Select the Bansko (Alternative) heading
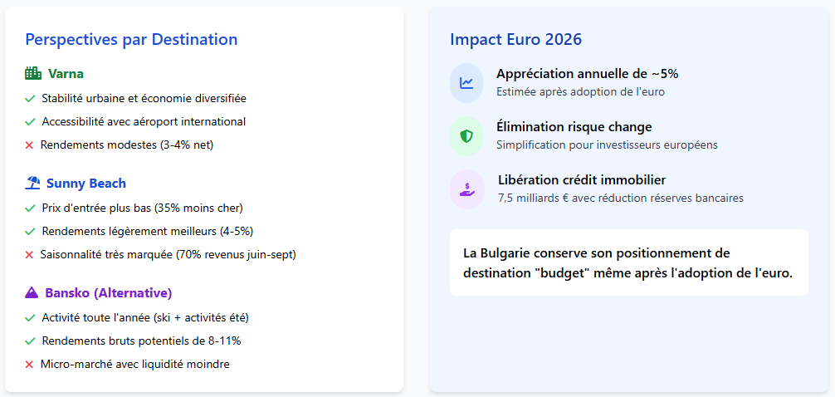 [x=108, y=293]
